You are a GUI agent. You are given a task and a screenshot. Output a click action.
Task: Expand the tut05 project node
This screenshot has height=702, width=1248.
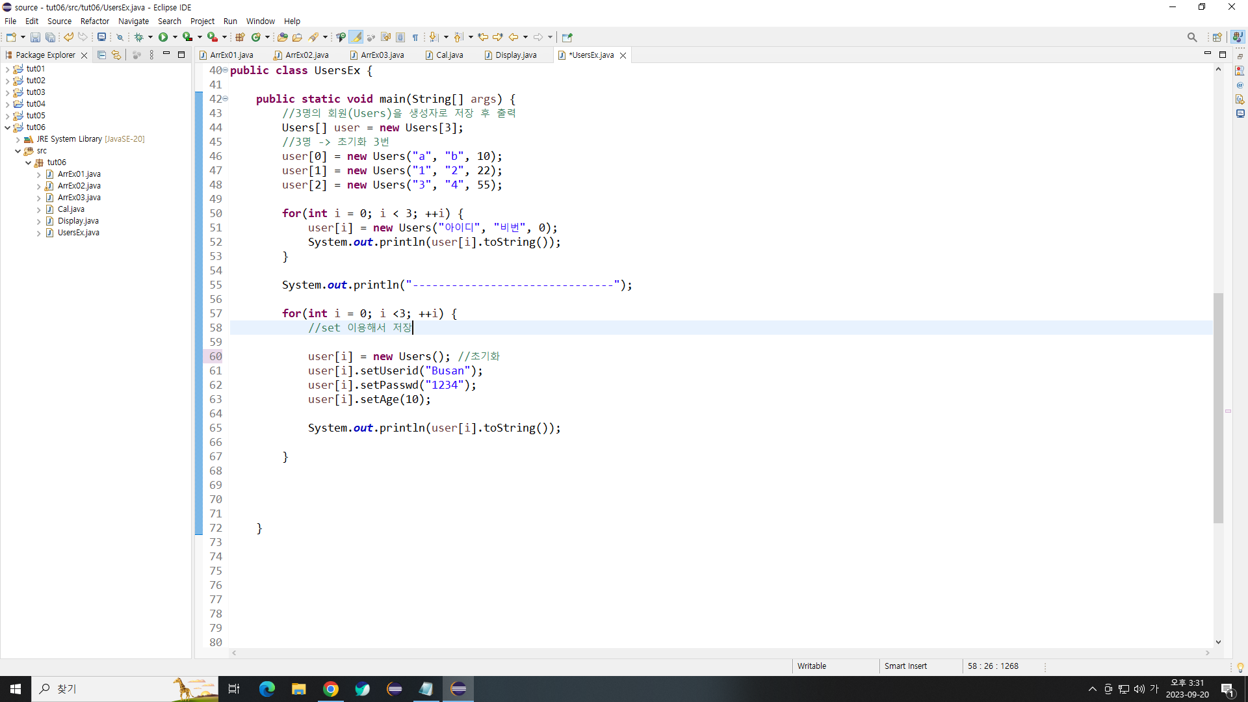pos(7,116)
